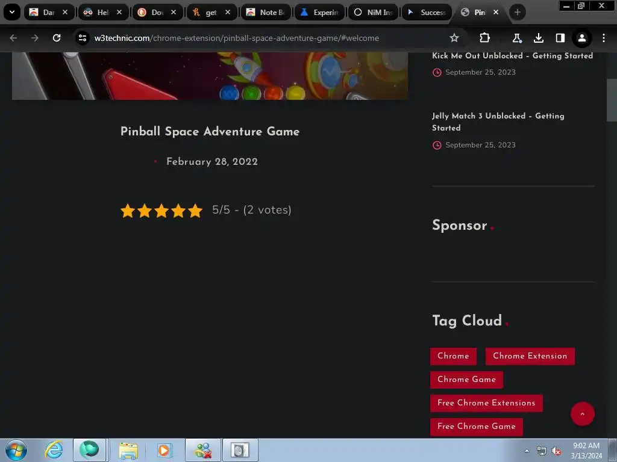Go forward to the next page
The height and width of the screenshot is (462, 617).
[35, 38]
